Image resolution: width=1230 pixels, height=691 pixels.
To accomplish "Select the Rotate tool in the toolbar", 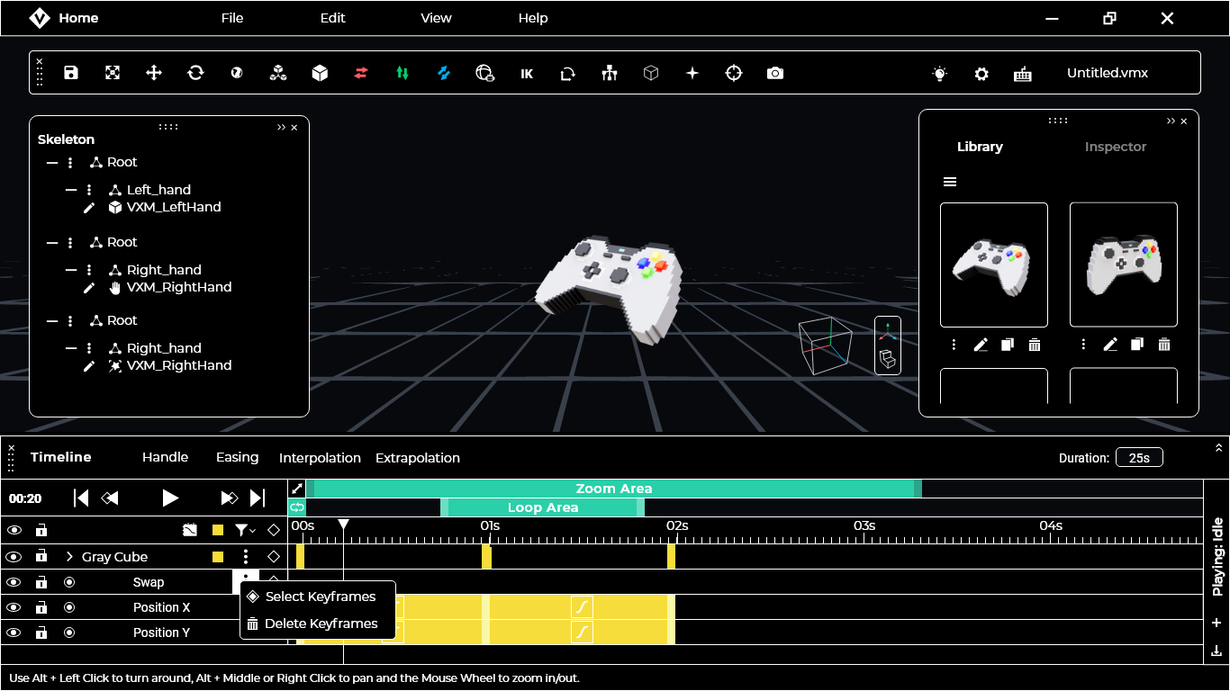I will coord(195,73).
